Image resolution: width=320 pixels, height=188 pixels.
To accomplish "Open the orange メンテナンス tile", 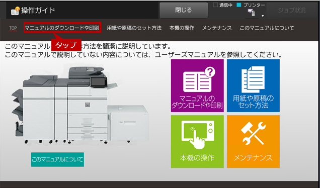I will point(253,142).
